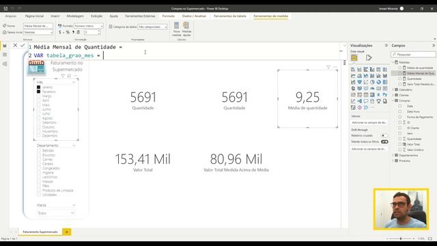This screenshot has height=246, width=437.
Task: Check Bebidas in the Departamento slicer
Action: [x=39, y=150]
